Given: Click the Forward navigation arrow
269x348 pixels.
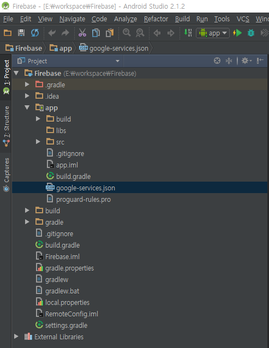Looking at the screenshot, I should 171,33.
